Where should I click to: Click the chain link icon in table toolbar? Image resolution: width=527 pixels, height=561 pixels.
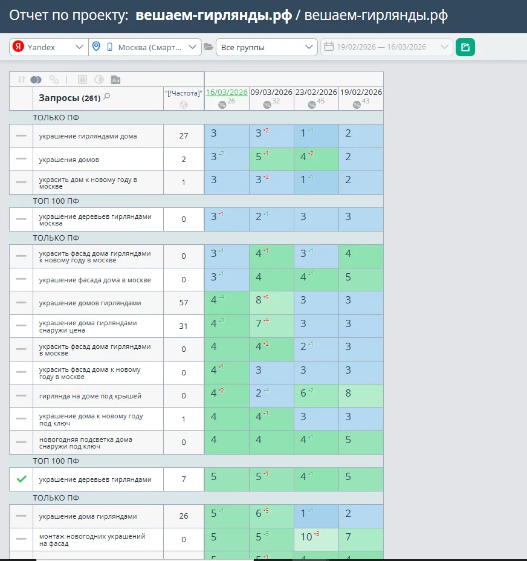pos(54,79)
